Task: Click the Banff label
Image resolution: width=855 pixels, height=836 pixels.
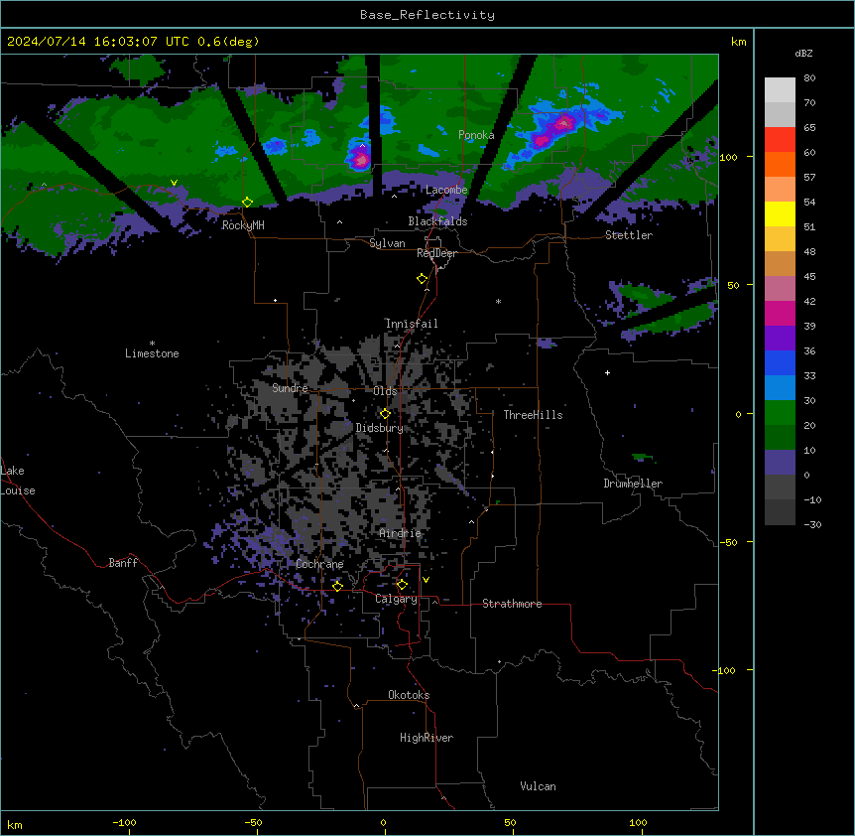Action: coord(123,563)
